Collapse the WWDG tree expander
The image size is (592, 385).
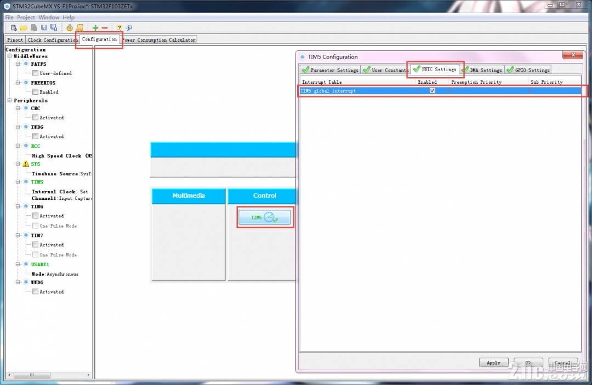click(18, 282)
